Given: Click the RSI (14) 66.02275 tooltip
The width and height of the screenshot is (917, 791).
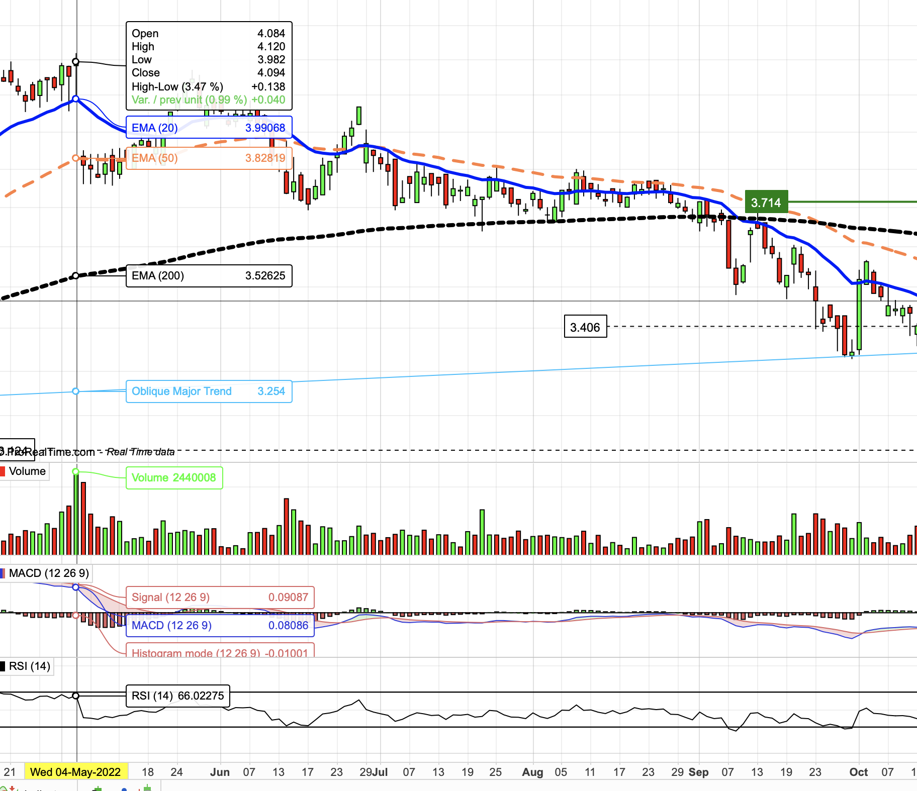Looking at the screenshot, I should tap(178, 696).
